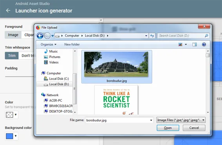Click the Padding slider track
The height and width of the screenshot is (145, 222).
[x=20, y=77]
